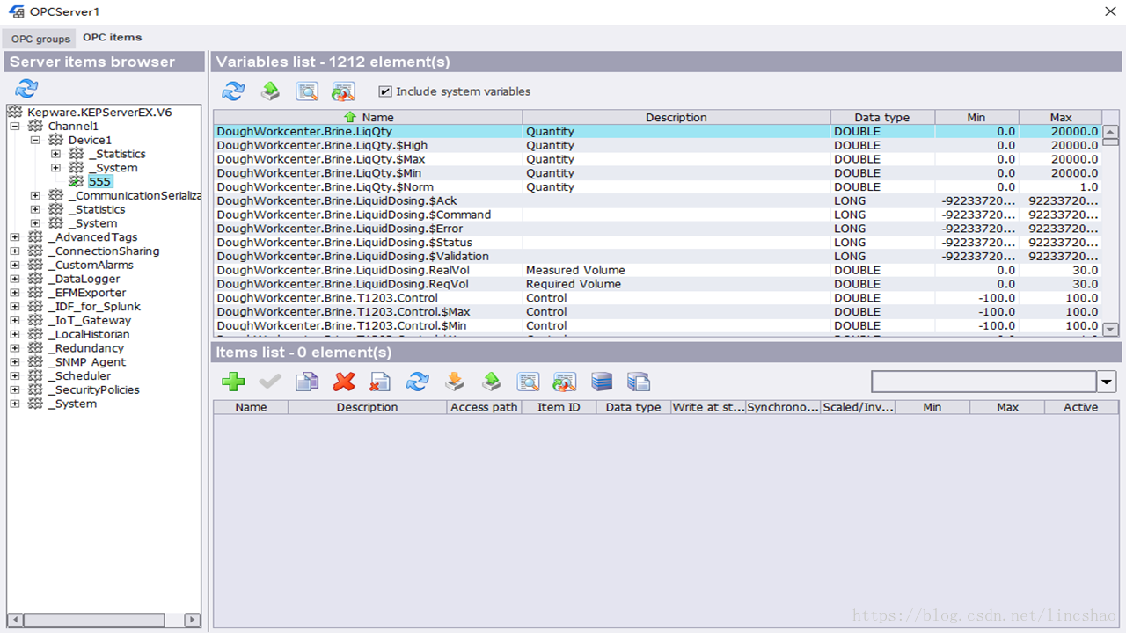The height and width of the screenshot is (633, 1126).
Task: Select row DoughWorkcenter.Brine.LiqQty.$High
Action: (x=657, y=145)
